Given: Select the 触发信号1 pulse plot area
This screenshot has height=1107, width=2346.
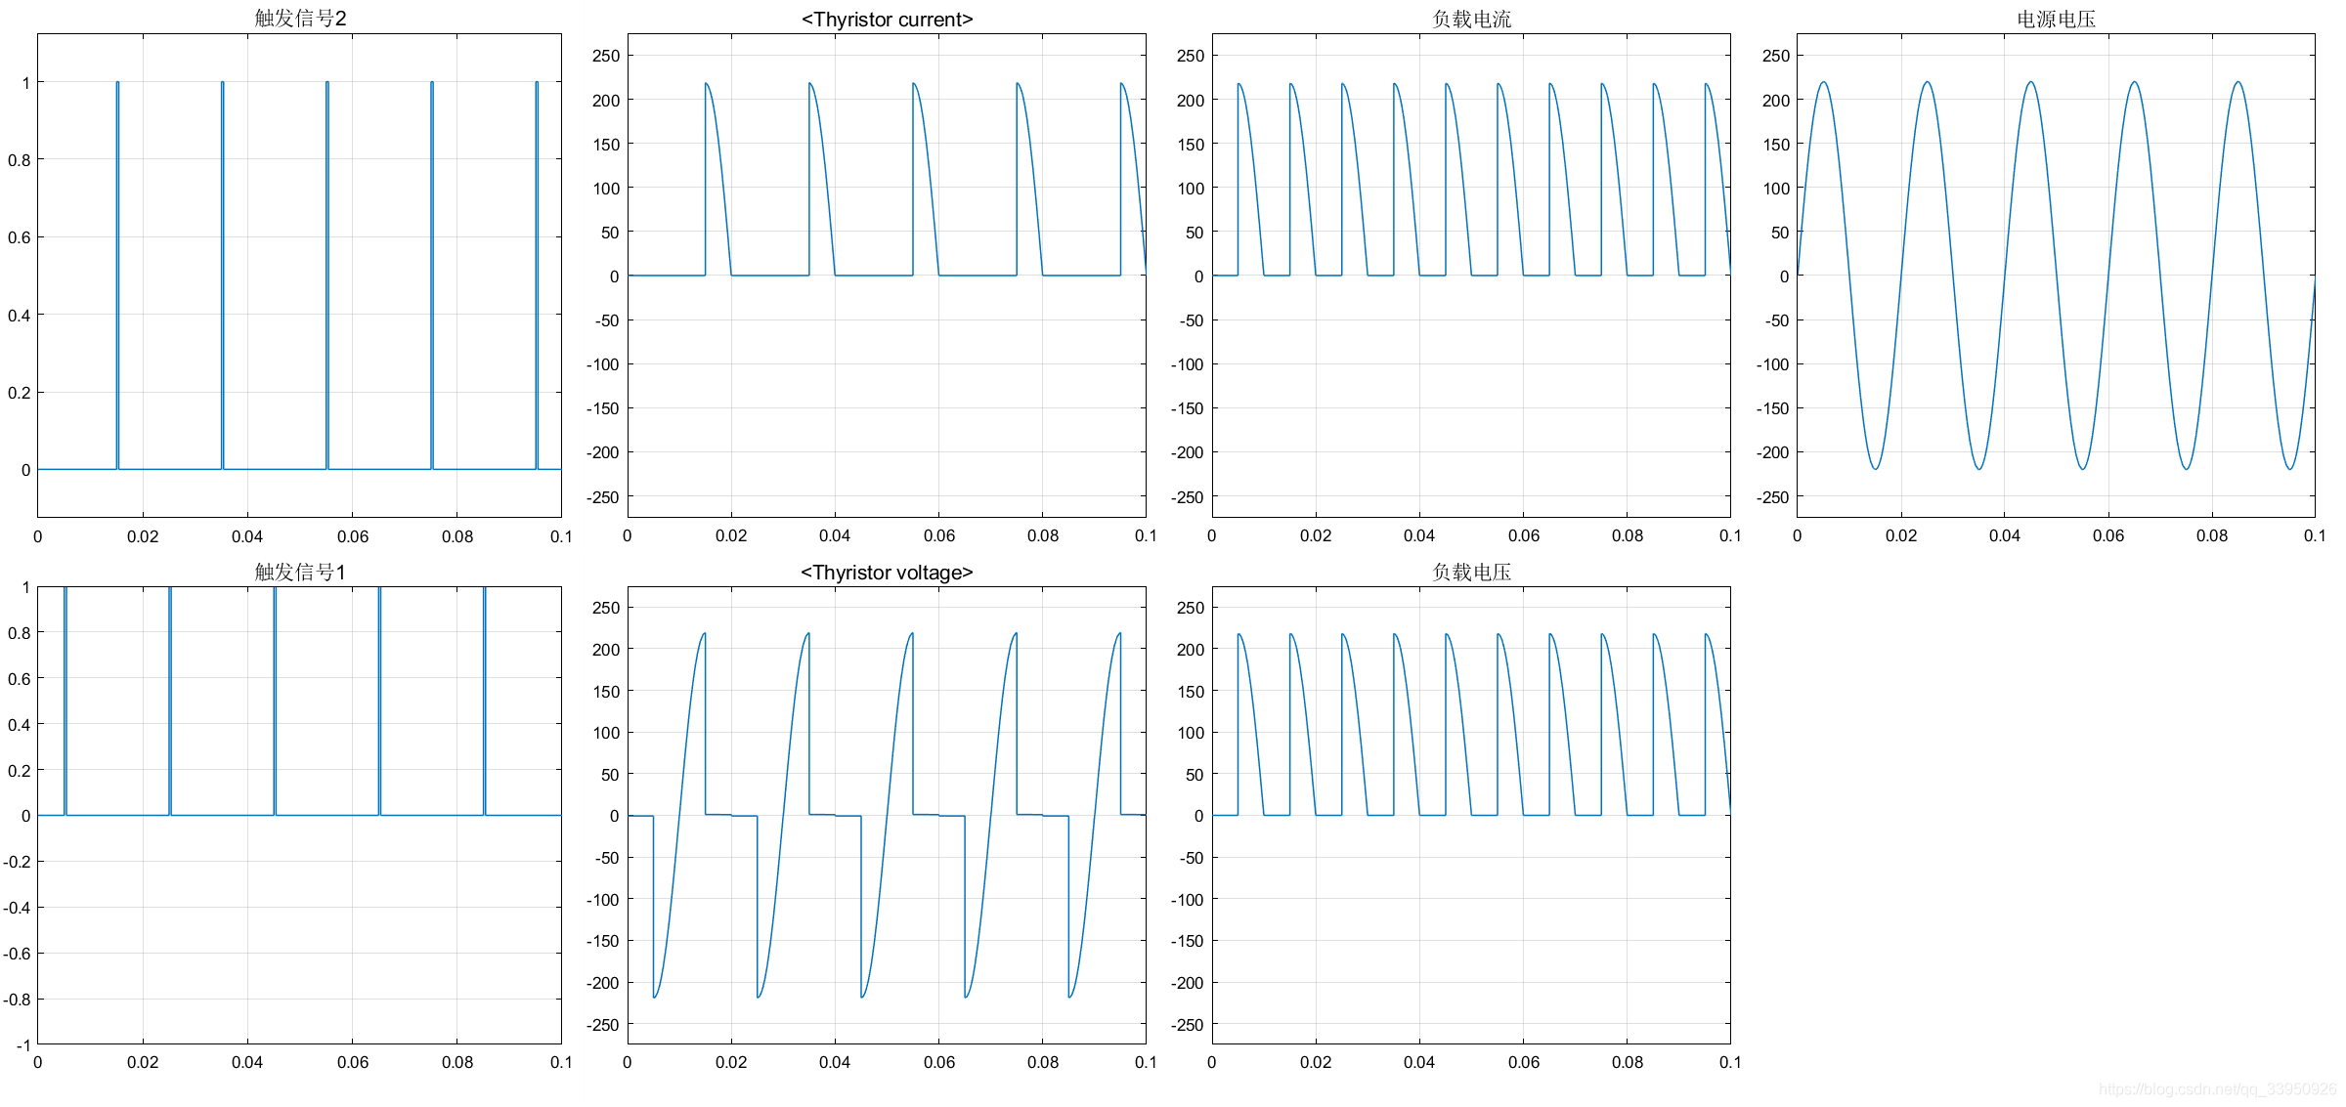Looking at the screenshot, I should tap(299, 815).
